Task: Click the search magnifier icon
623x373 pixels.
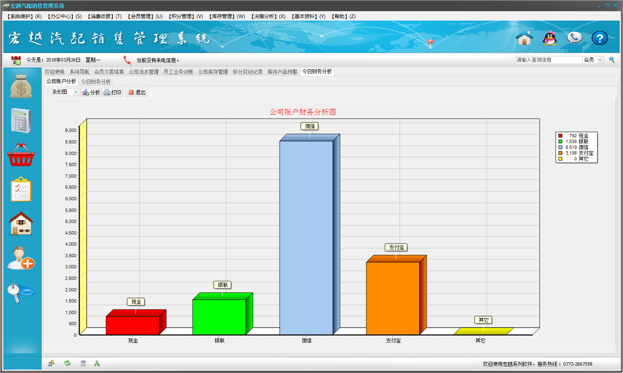Action: (x=612, y=60)
